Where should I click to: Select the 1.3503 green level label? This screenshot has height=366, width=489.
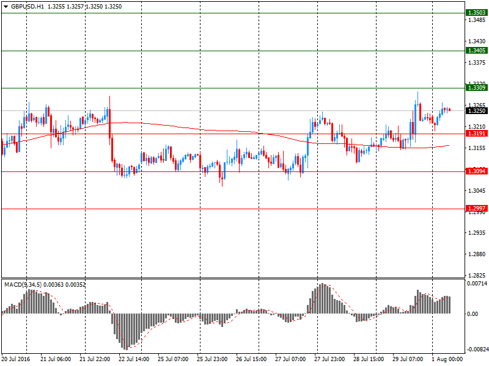(x=477, y=12)
